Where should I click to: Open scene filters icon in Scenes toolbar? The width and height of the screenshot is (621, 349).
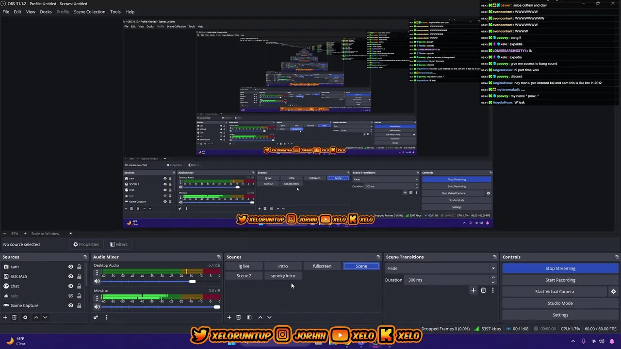point(249,317)
